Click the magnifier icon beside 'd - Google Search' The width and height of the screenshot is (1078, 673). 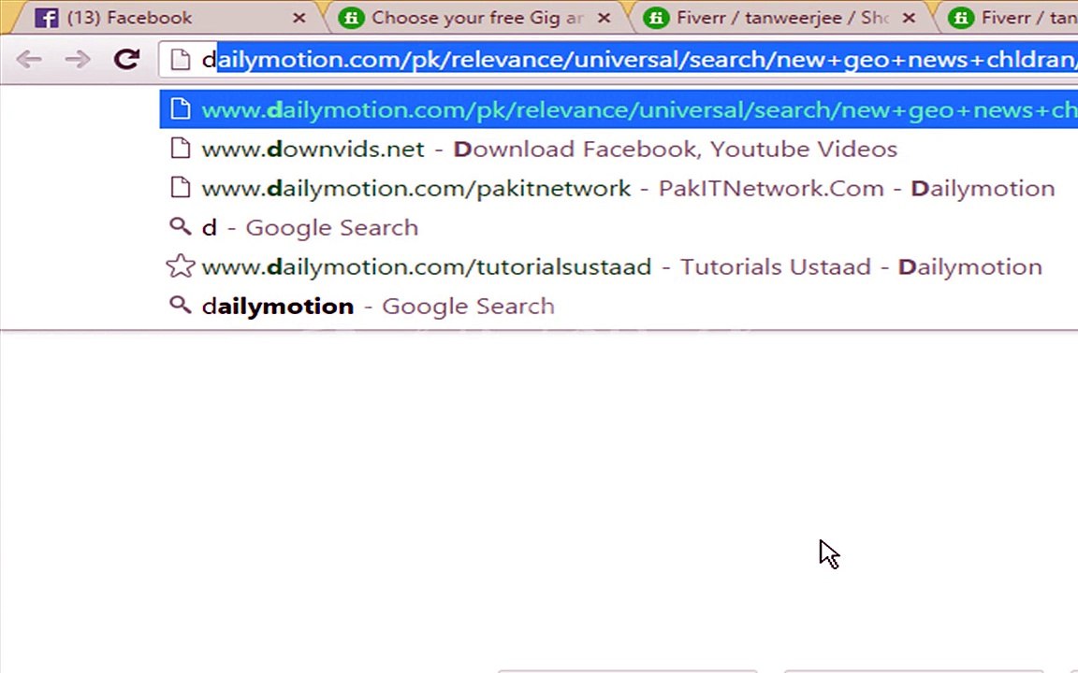(180, 226)
